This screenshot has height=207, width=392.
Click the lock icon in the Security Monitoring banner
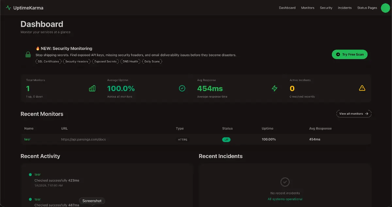tap(28, 55)
